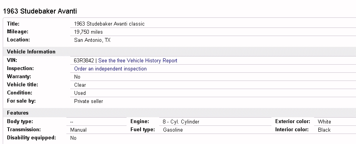Click the San Antonio, TX location text

92,40
